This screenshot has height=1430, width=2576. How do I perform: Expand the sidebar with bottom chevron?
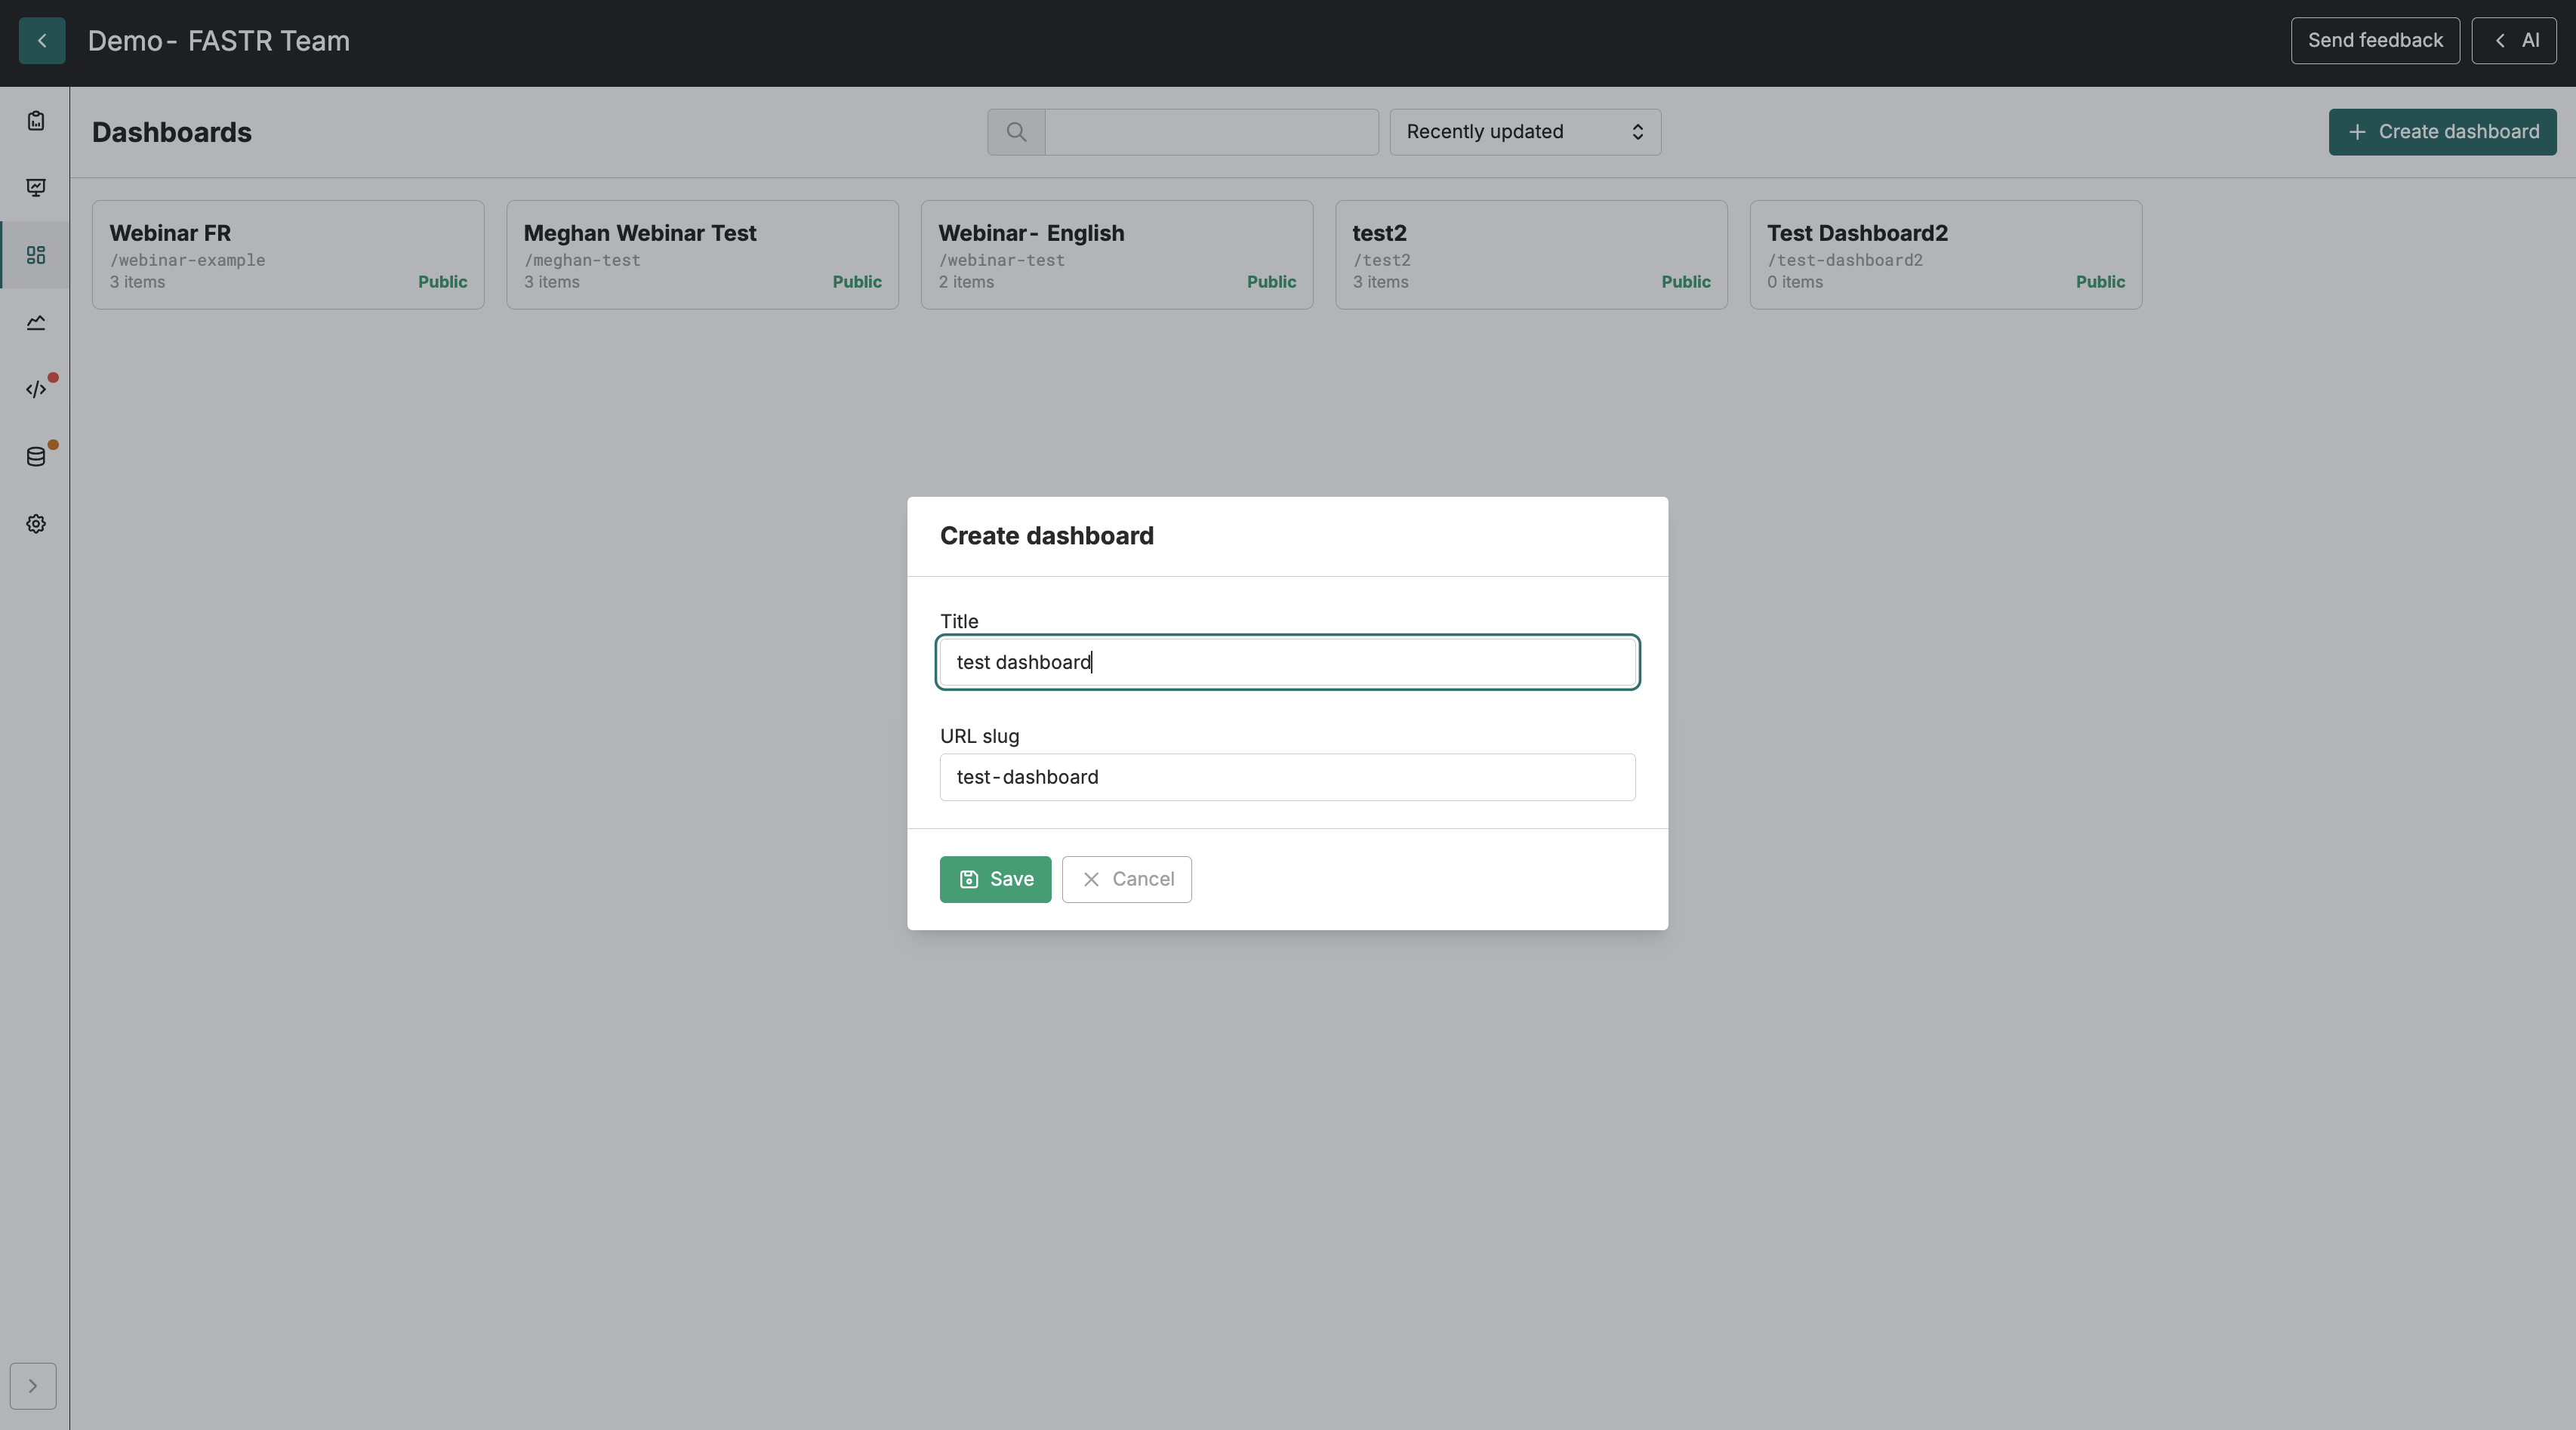point(33,1386)
